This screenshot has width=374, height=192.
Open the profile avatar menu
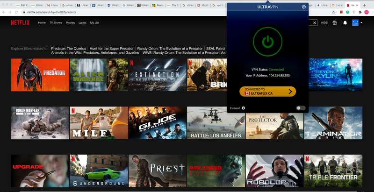pos(355,23)
